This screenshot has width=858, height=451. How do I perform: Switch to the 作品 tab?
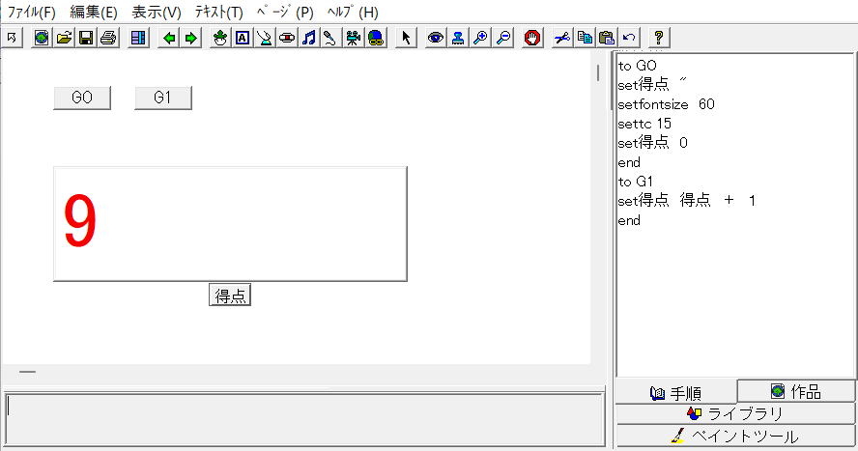(x=796, y=391)
